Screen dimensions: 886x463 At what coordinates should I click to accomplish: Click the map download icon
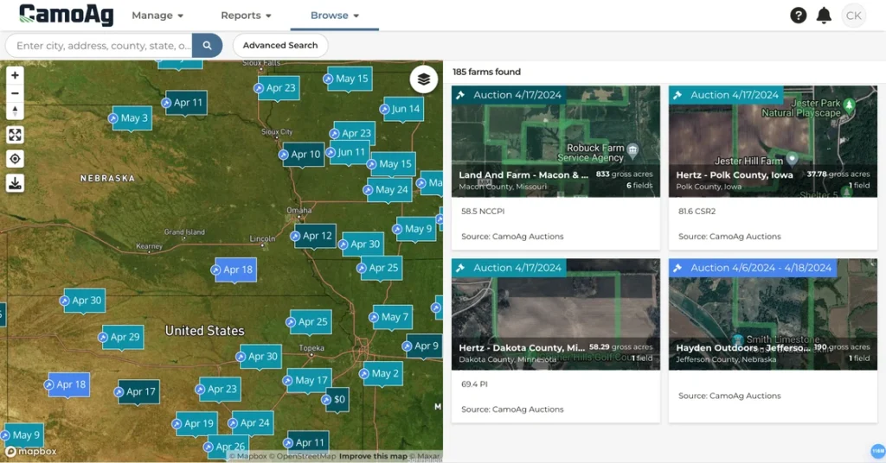[x=16, y=183]
